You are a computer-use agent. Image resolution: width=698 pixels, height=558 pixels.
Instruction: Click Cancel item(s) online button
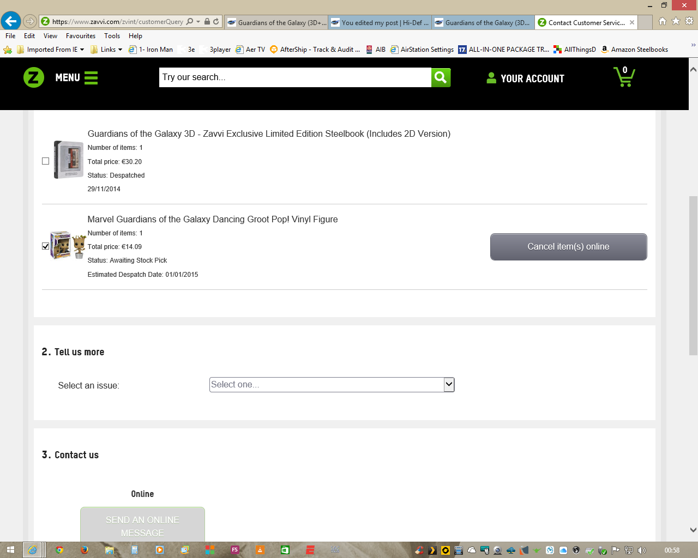pyautogui.click(x=568, y=247)
